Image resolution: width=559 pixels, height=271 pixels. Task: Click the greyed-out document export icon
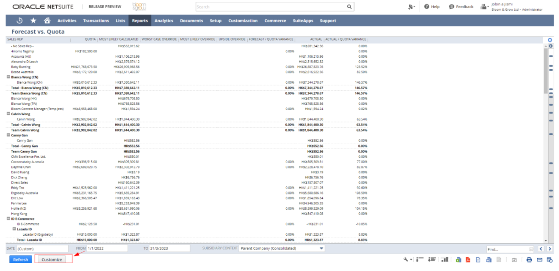point(499,260)
